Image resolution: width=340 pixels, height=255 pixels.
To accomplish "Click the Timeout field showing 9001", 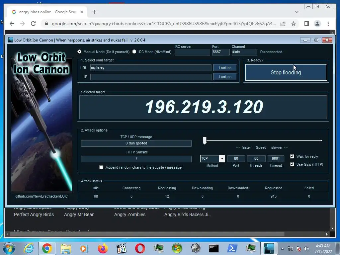I will (x=276, y=158).
